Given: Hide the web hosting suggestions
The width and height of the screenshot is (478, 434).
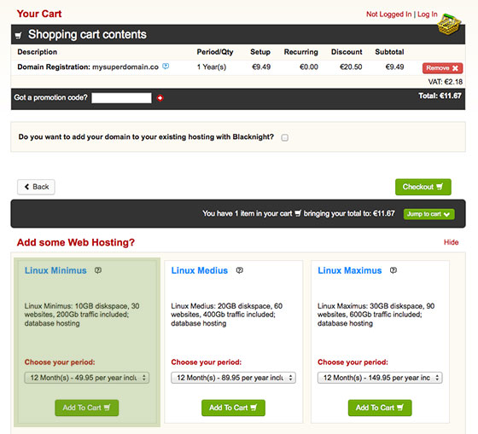Looking at the screenshot, I should tap(452, 242).
